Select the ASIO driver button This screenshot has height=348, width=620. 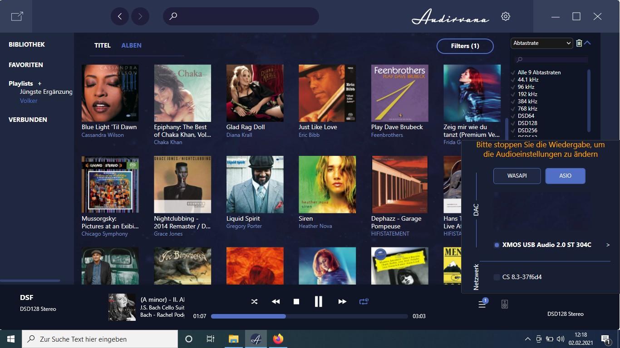[x=565, y=176]
